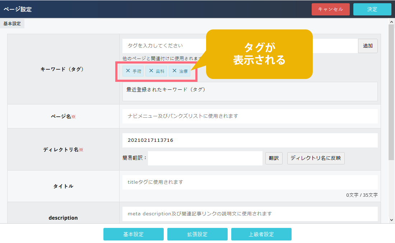Click the ページ名 input field
This screenshot has width=395, height=243.
tap(250, 116)
